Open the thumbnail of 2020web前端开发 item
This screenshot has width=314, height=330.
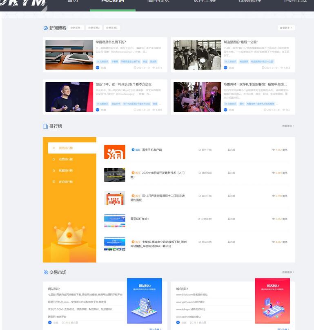click(x=115, y=175)
